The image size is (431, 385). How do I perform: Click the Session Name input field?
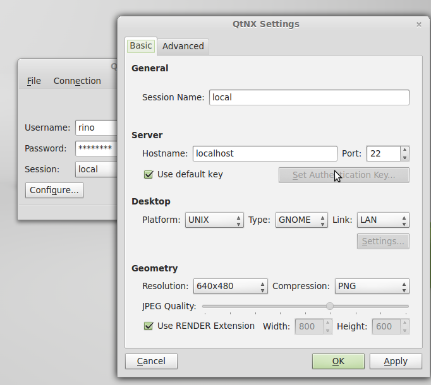(309, 97)
